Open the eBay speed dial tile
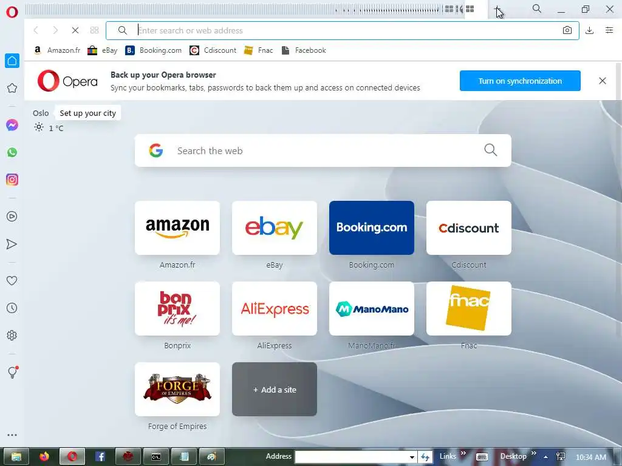The width and height of the screenshot is (622, 466). 275,228
